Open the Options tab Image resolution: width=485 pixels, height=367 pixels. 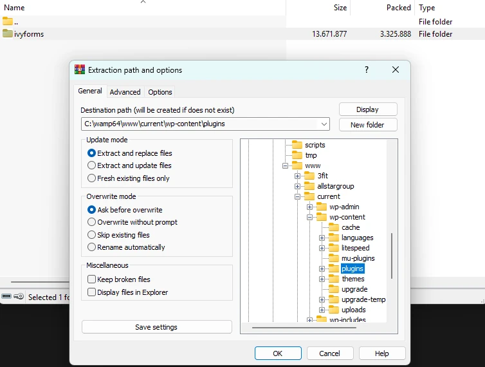click(160, 92)
